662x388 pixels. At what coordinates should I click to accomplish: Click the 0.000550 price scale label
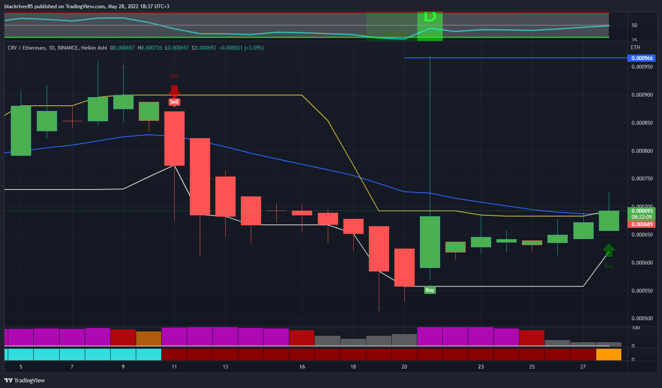pyautogui.click(x=642, y=291)
